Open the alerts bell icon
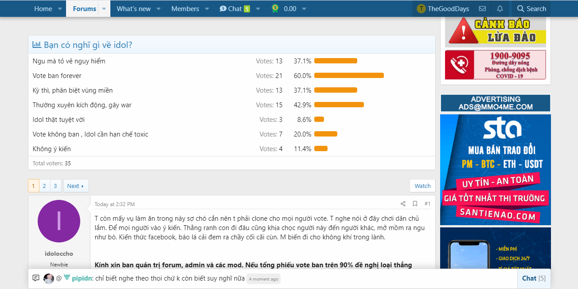The width and height of the screenshot is (578, 289). [500, 9]
